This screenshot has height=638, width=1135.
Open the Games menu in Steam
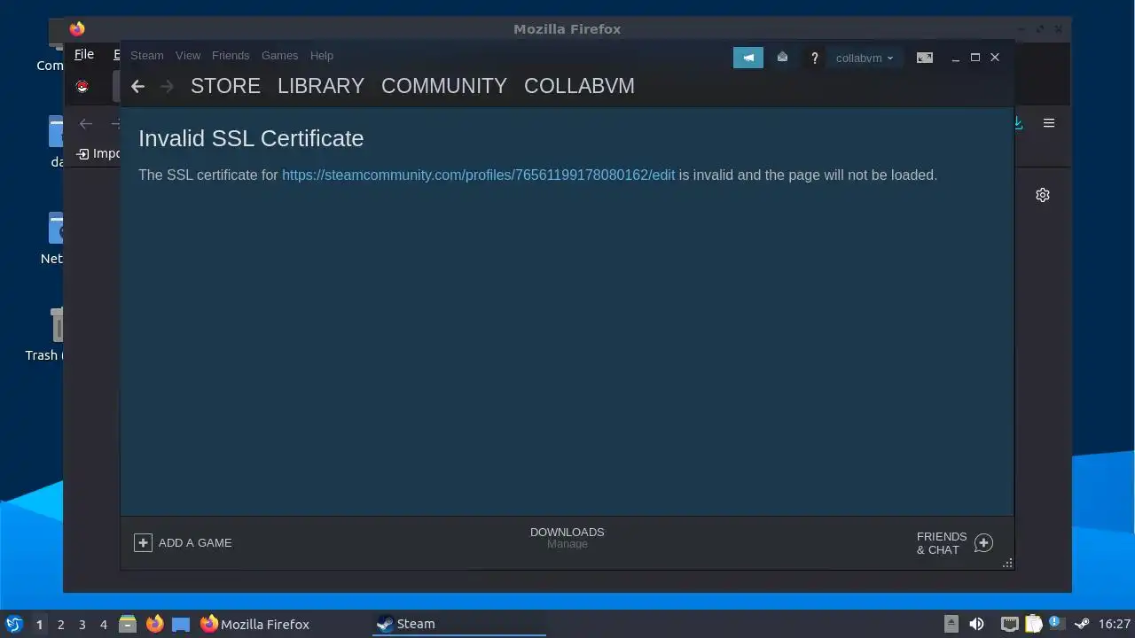coord(279,55)
